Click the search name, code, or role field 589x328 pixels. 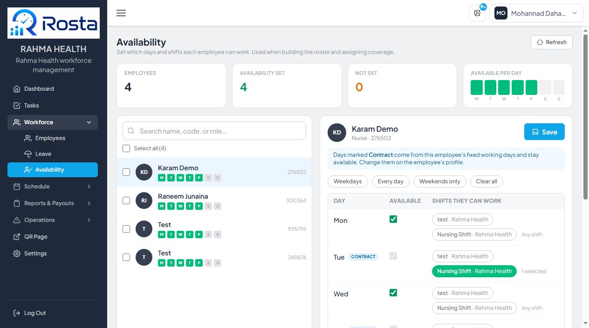[x=214, y=131]
